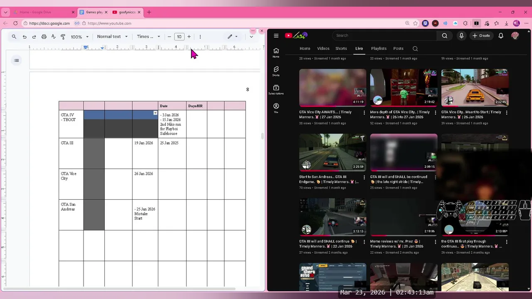Open browser tab search dropdown arrow
Image resolution: width=532 pixels, height=299 pixels.
(5, 12)
